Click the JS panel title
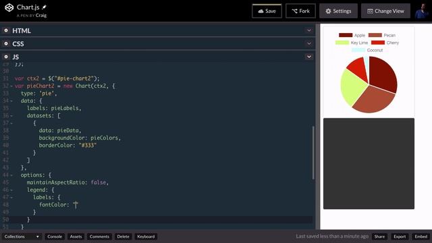 tap(16, 57)
